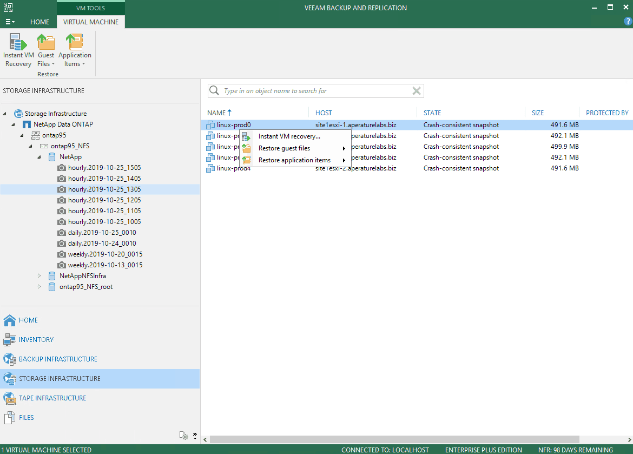Launch Instant VM Recovery from ribbon
This screenshot has width=633, height=454.
18,50
